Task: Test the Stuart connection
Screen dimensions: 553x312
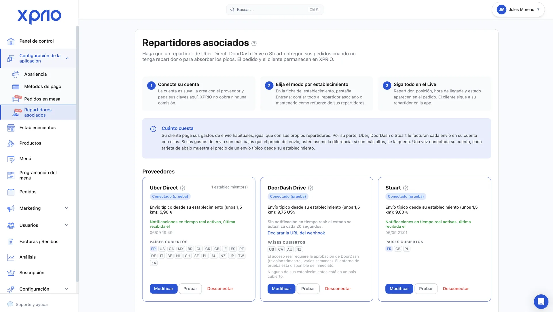Action: point(426,289)
